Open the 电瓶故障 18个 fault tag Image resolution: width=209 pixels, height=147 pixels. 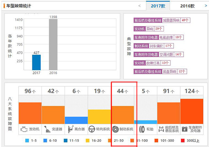(x=159, y=37)
